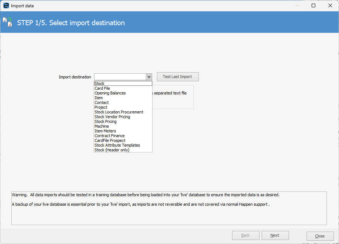Screen dimensions: 339x244
Task: Choose Stock Vendor Pricing entry
Action: [x=112, y=117]
